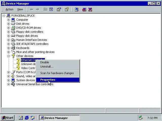Expand the System devices node
The height and width of the screenshot is (121, 162).
8,80
